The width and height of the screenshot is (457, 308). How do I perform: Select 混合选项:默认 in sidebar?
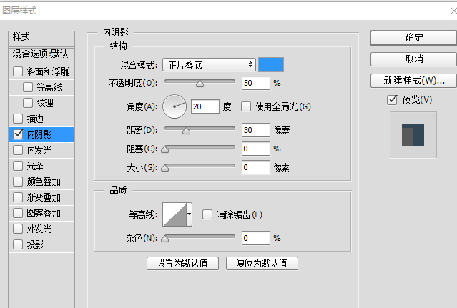pyautogui.click(x=41, y=55)
